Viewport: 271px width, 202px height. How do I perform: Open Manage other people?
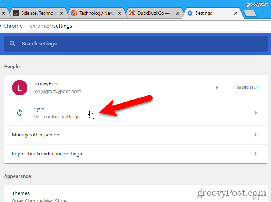coord(136,135)
